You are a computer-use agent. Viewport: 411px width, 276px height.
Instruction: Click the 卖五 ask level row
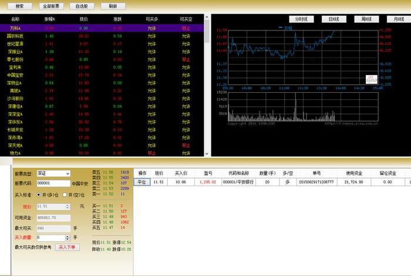[110, 172]
